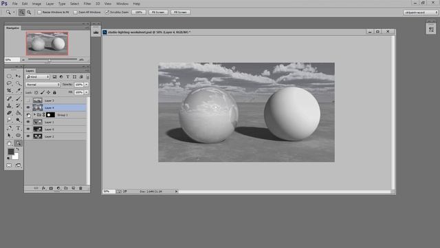Viewport: 440px width, 248px height.
Task: Open the Normal blend mode dropdown
Action: 43,84
